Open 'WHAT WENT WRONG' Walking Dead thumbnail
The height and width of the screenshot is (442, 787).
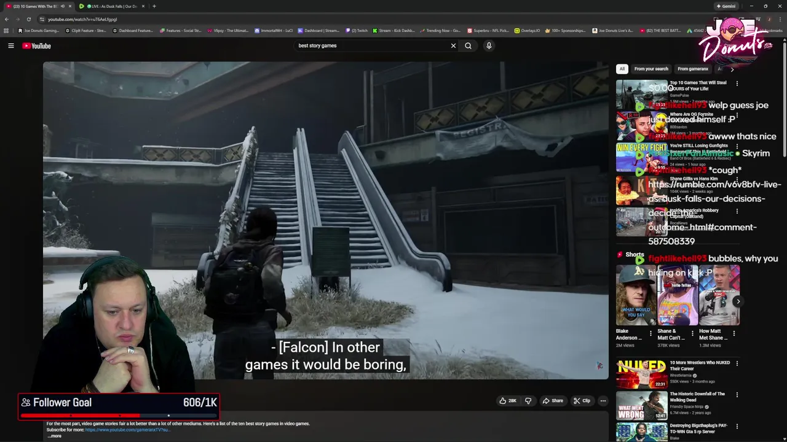pos(641,405)
